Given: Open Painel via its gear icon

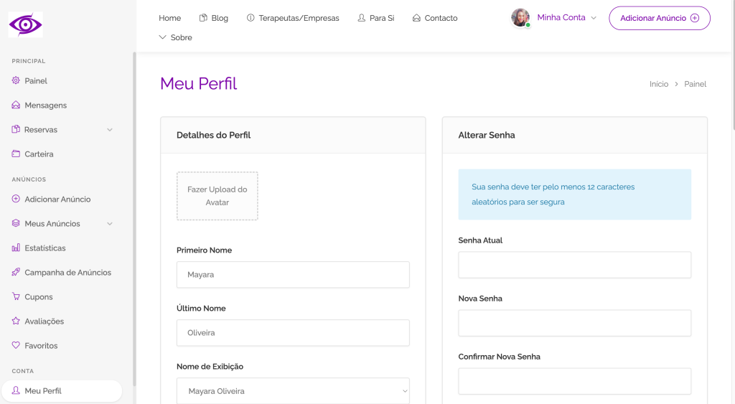Looking at the screenshot, I should [x=17, y=81].
